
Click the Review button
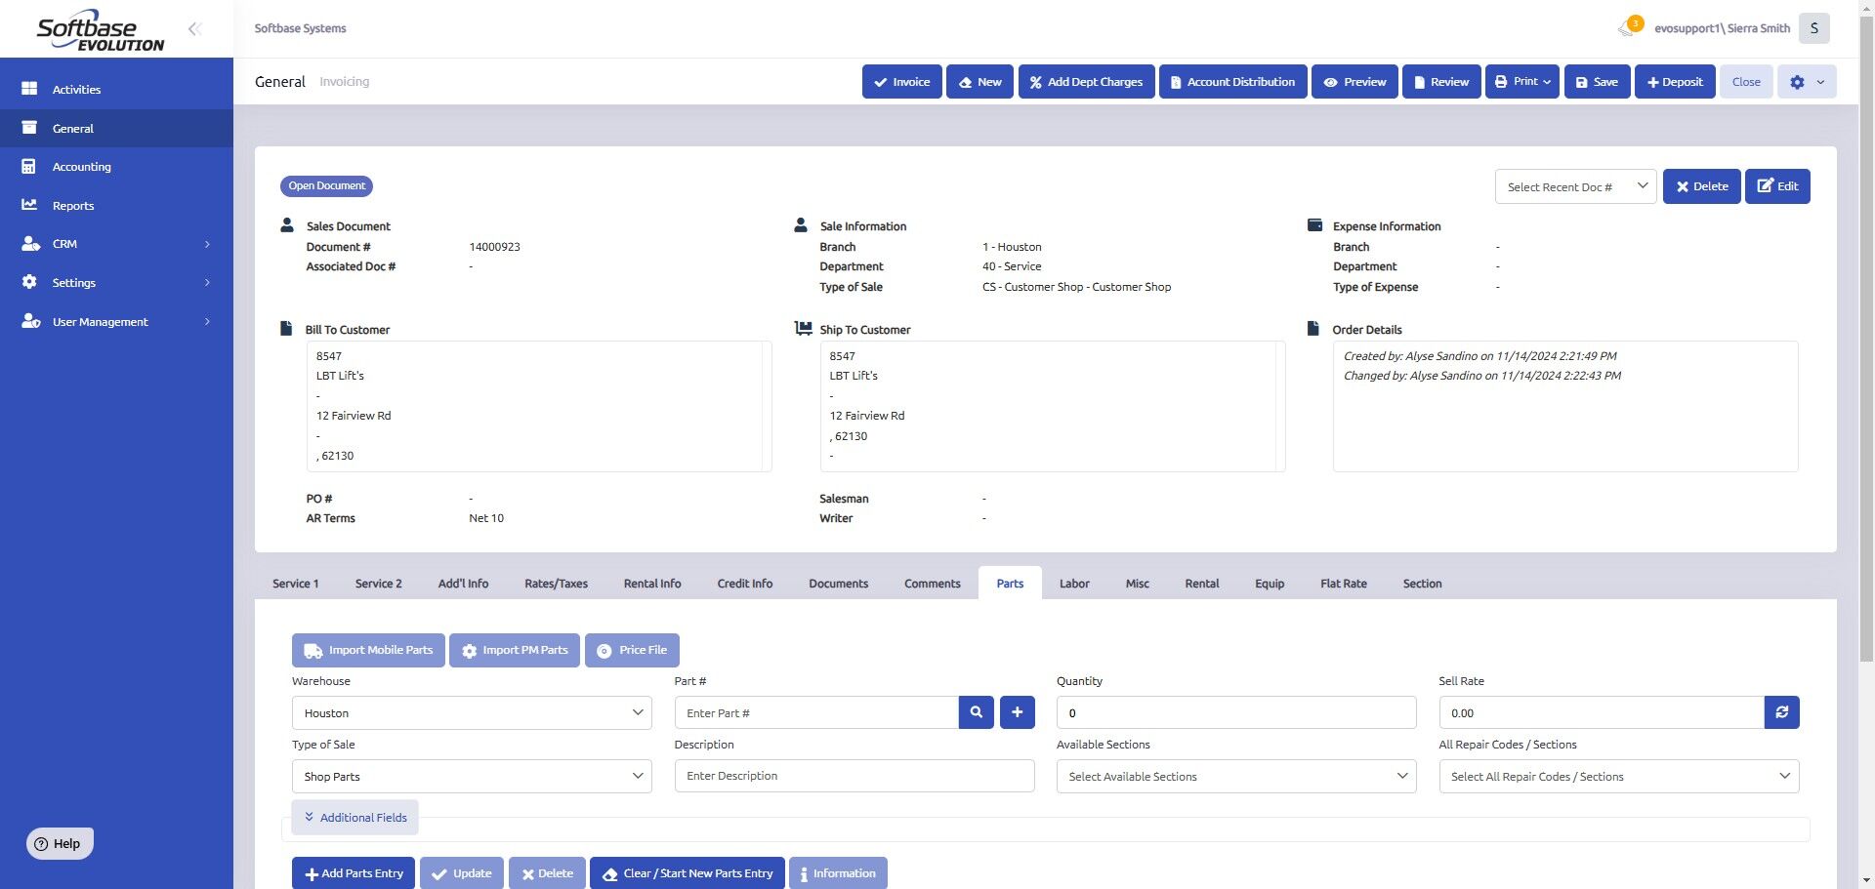(1441, 82)
